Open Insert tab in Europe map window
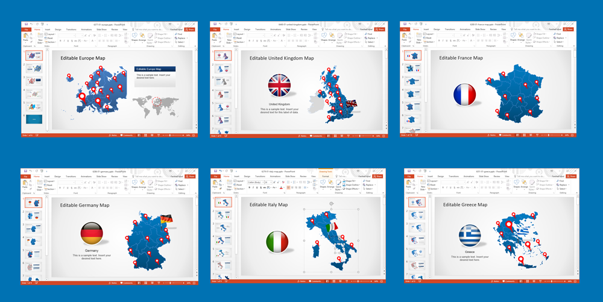Screen dimensions: 603x302 click(47, 30)
